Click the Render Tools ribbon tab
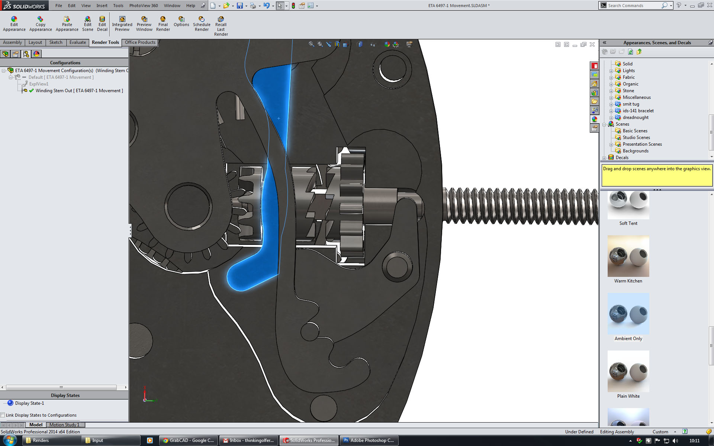This screenshot has height=446, width=714. (105, 42)
